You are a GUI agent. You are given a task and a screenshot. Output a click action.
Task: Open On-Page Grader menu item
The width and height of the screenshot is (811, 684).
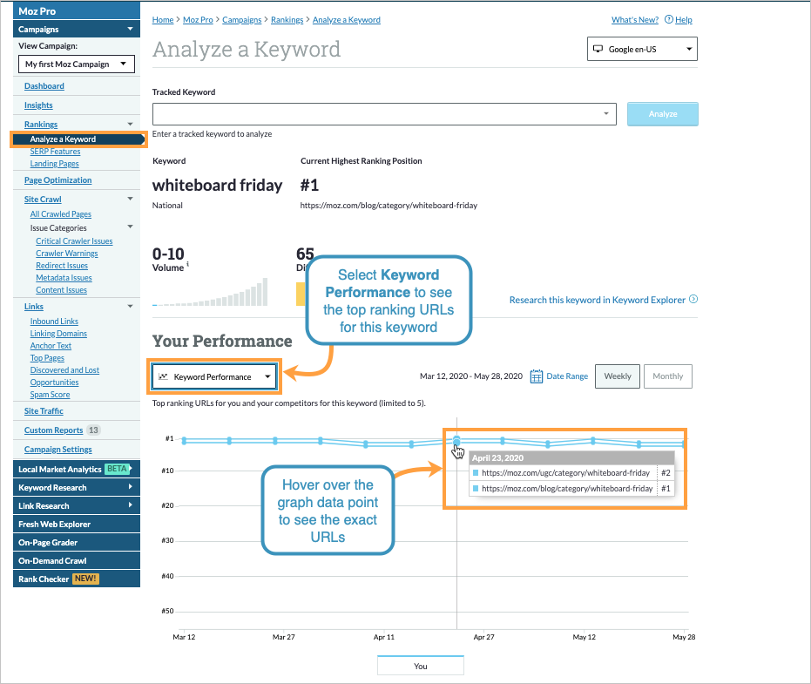(77, 542)
